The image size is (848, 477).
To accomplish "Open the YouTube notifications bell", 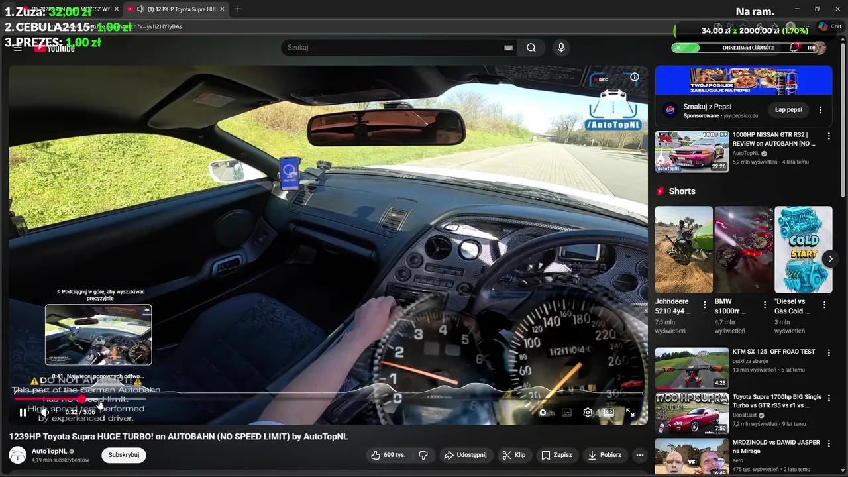I will pos(794,48).
